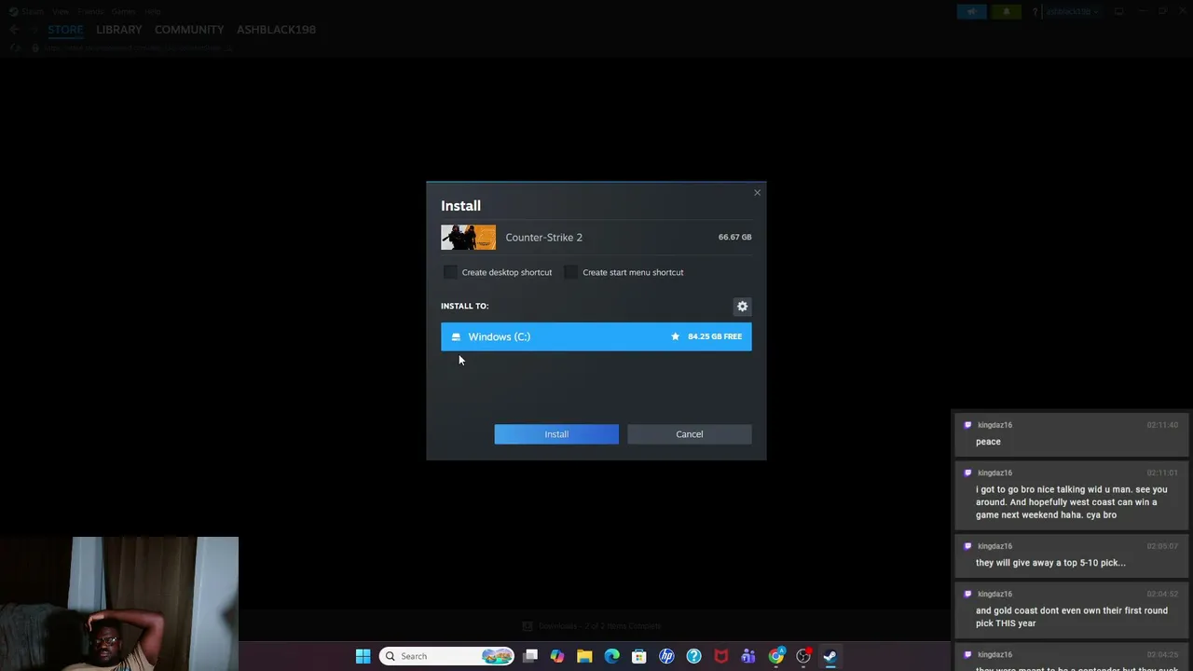The width and height of the screenshot is (1193, 671).
Task: Click the drive icon beside Windows (C:)
Action: tap(456, 336)
